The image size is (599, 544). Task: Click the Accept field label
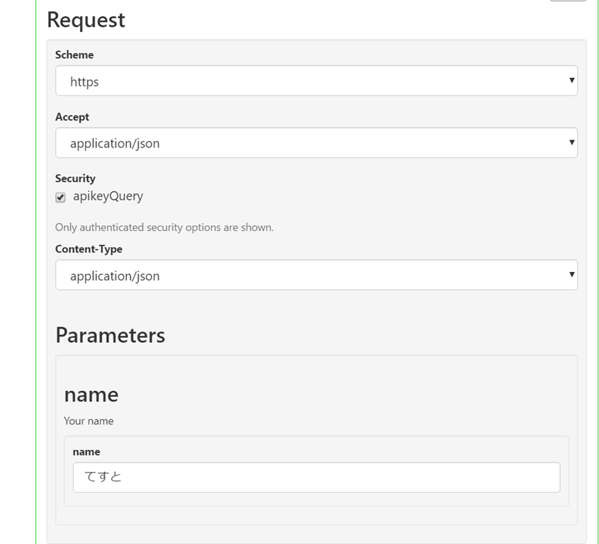(72, 117)
